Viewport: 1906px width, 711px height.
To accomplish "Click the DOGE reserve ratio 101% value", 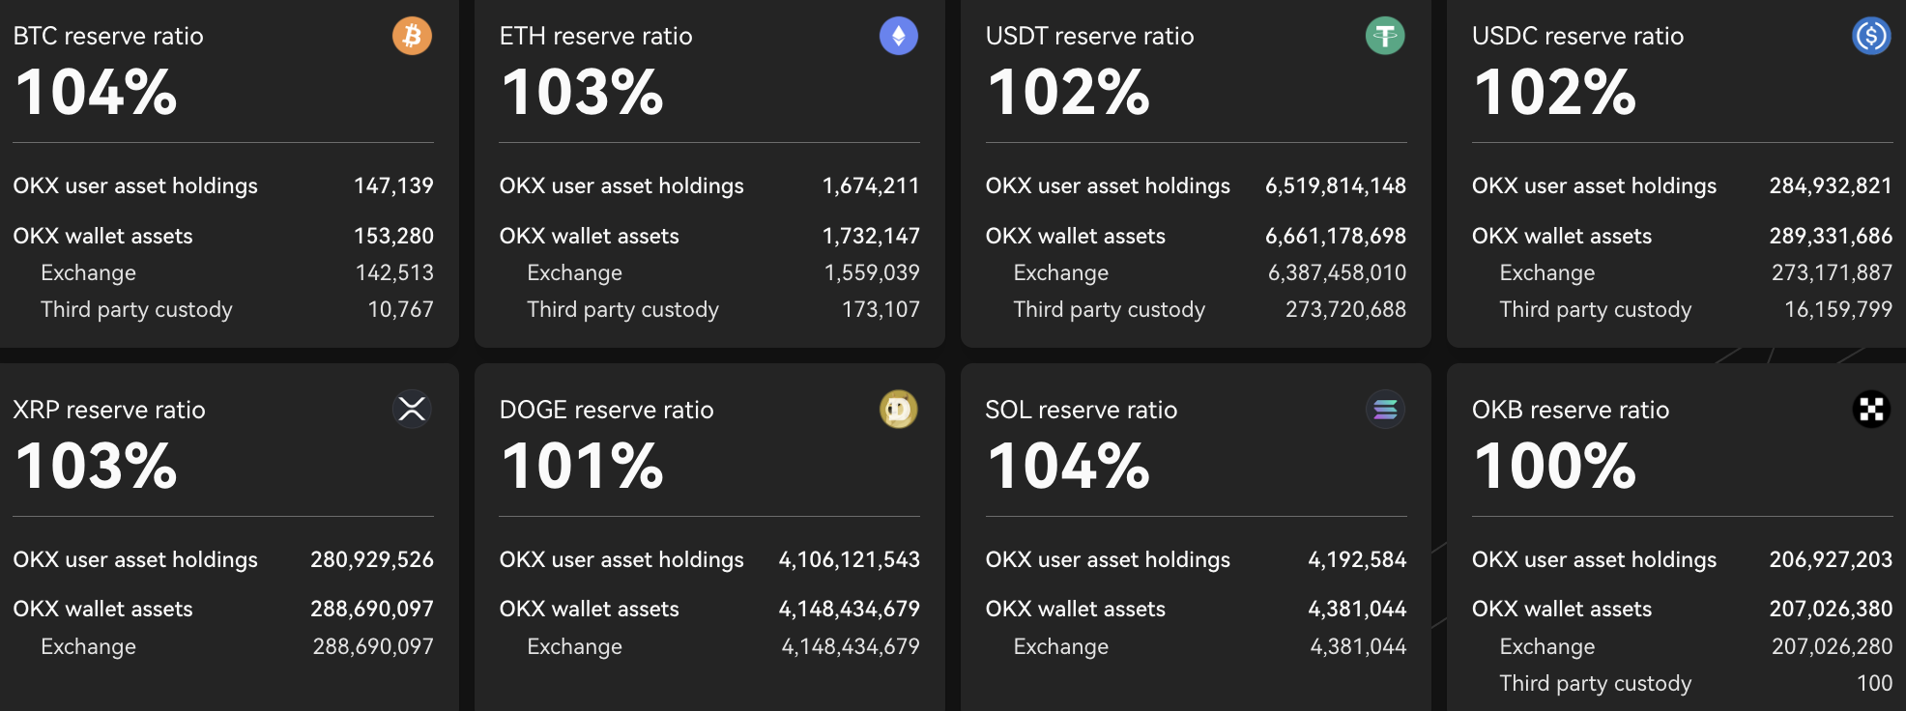I will tap(582, 466).
